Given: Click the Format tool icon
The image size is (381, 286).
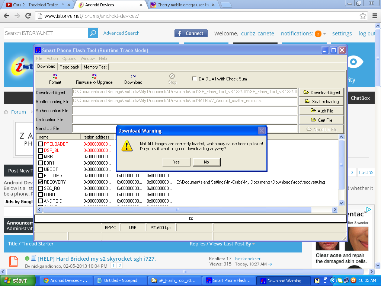Looking at the screenshot, I should (55, 76).
